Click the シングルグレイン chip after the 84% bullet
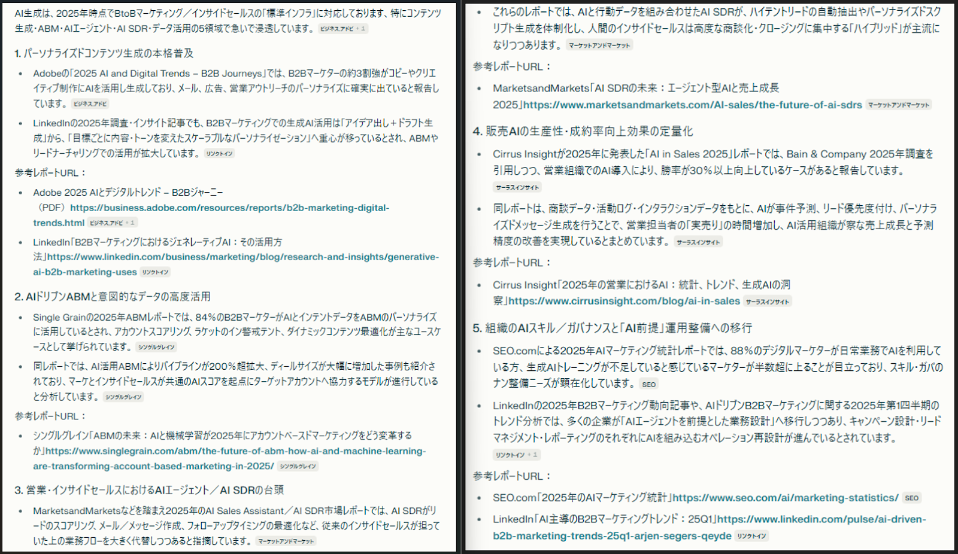The height and width of the screenshot is (554, 958). click(156, 347)
